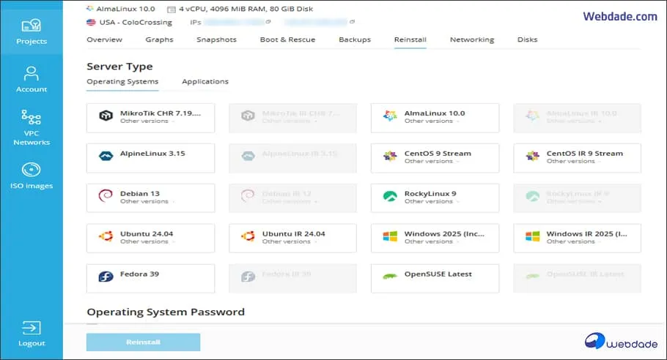Go to the Backups tab
This screenshot has height=360, width=667.
[355, 40]
